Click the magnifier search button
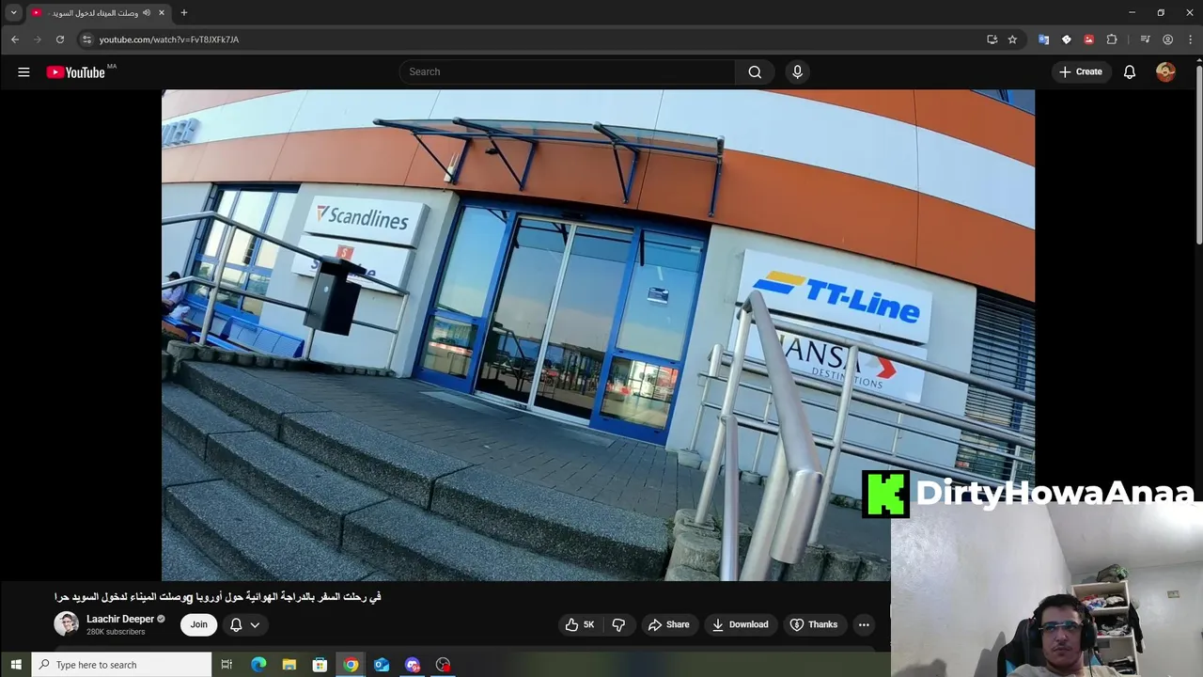The width and height of the screenshot is (1203, 677). point(755,71)
